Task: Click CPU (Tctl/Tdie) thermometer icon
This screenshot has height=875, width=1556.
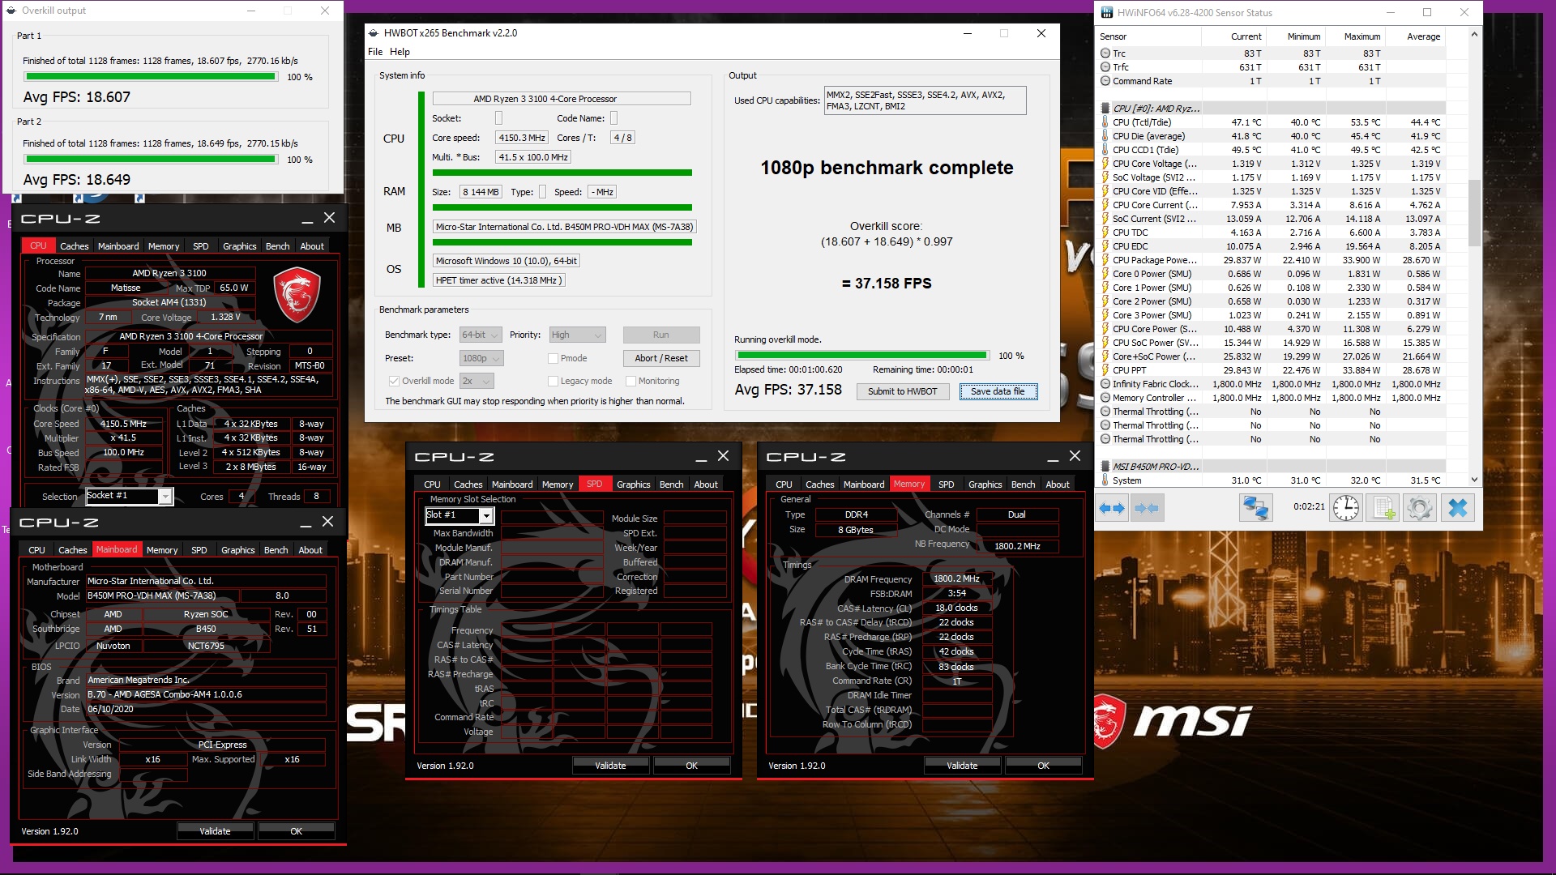Action: click(x=1105, y=122)
